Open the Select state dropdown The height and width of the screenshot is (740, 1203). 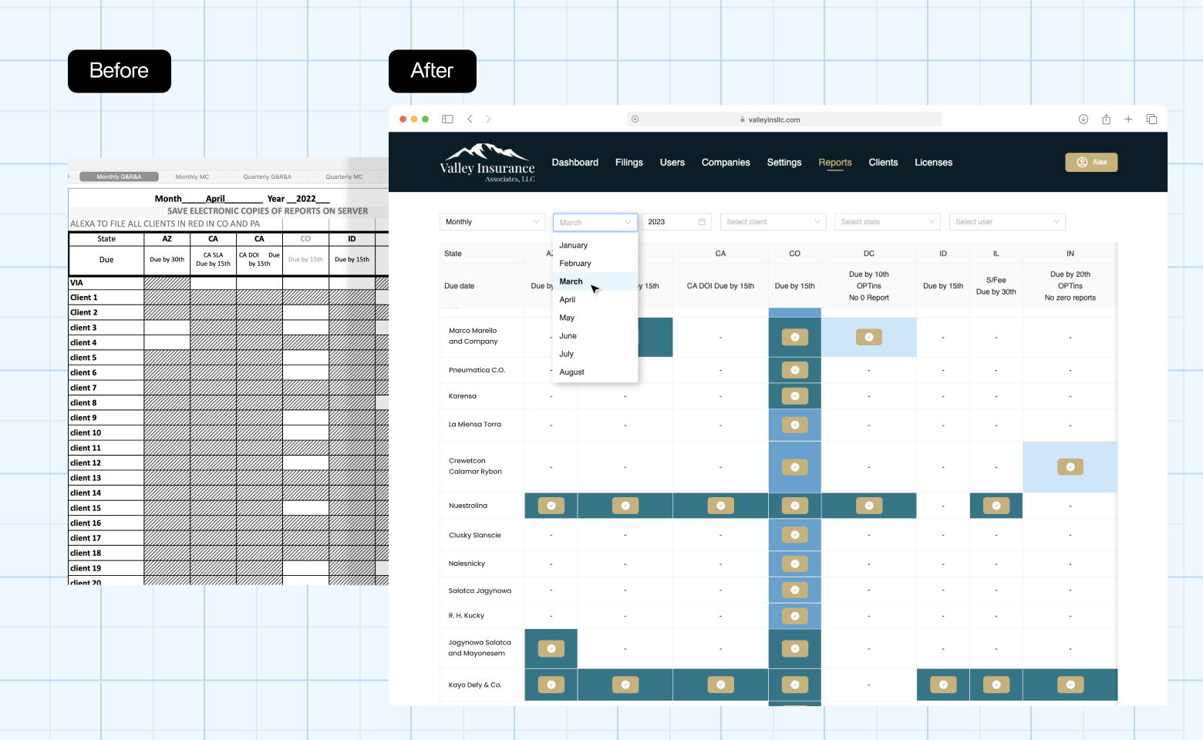coord(887,222)
